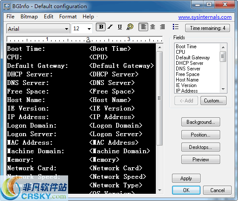Confirm with the OK button
The width and height of the screenshot is (238, 201).
186,190
